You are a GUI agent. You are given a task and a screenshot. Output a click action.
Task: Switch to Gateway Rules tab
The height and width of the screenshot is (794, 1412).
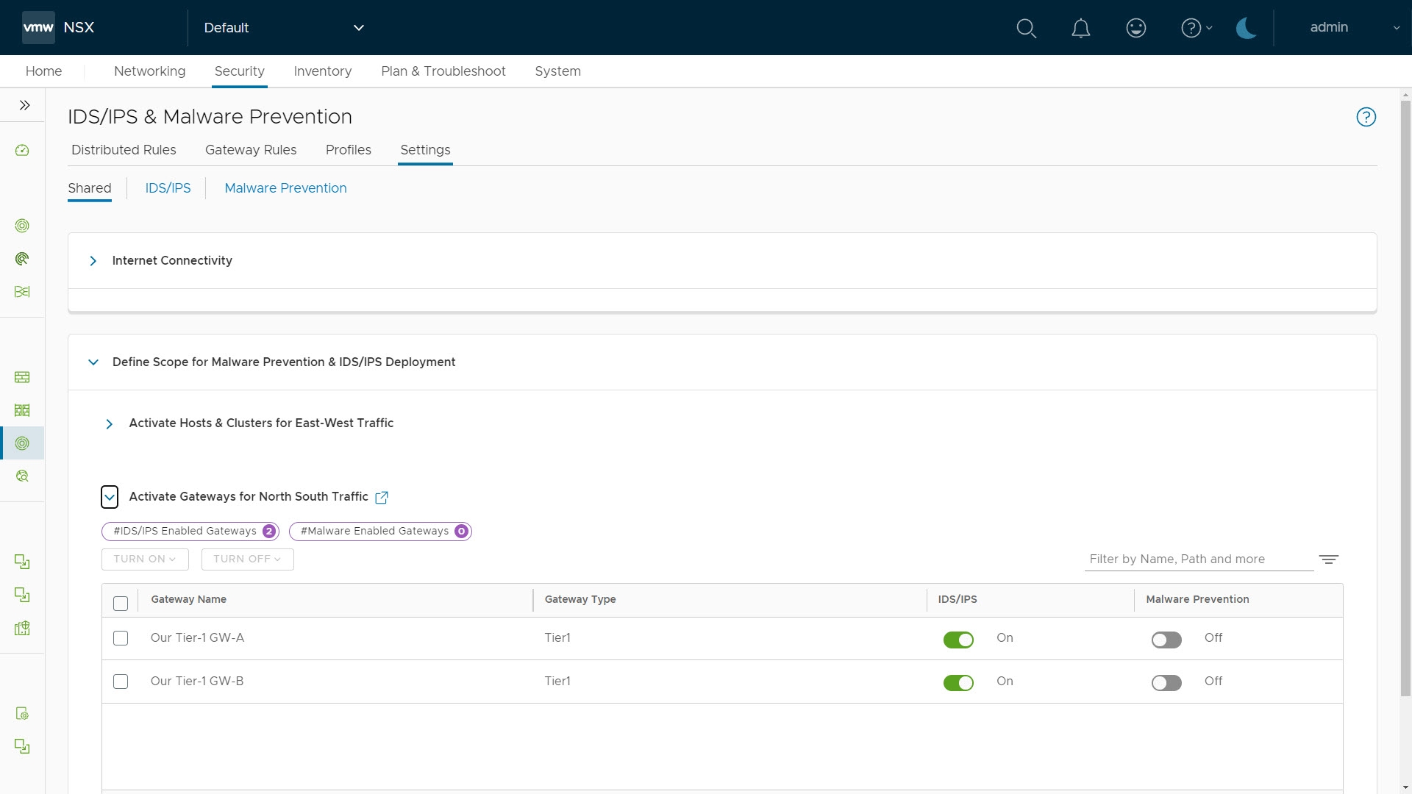tap(251, 150)
